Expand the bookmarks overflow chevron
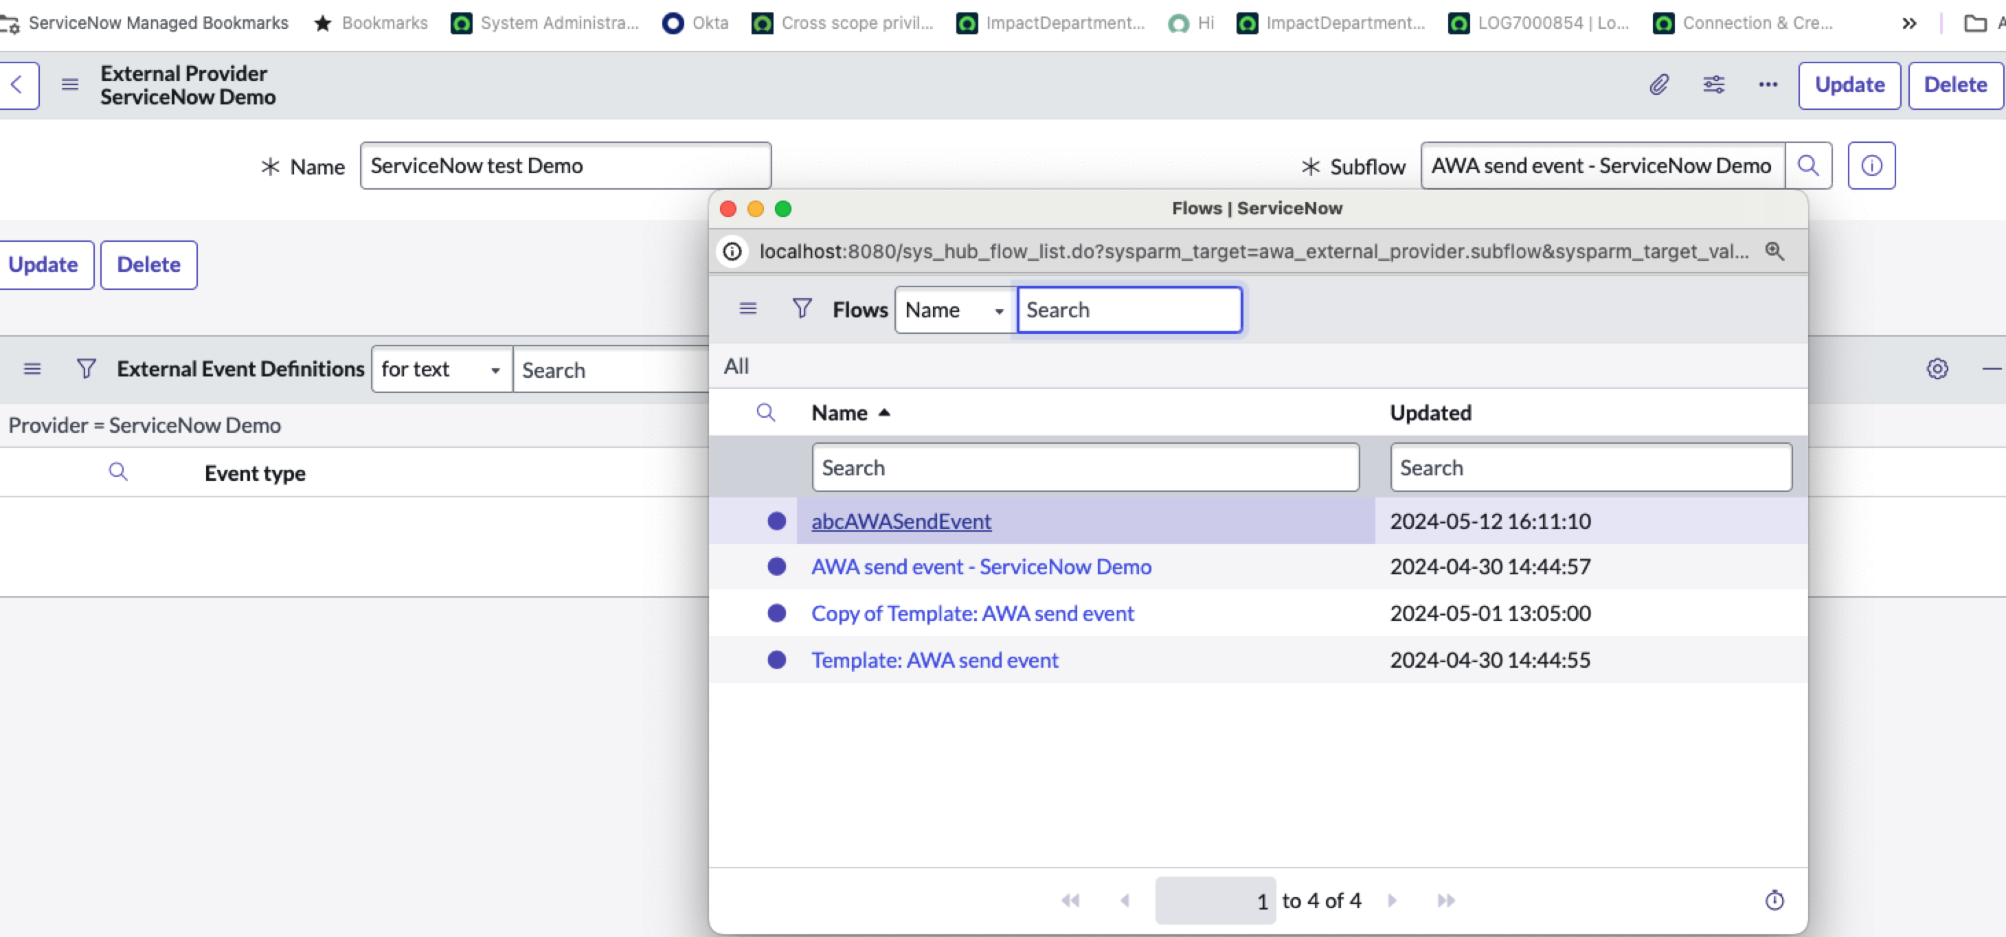Screen dimensions: 2006x937 [1909, 23]
